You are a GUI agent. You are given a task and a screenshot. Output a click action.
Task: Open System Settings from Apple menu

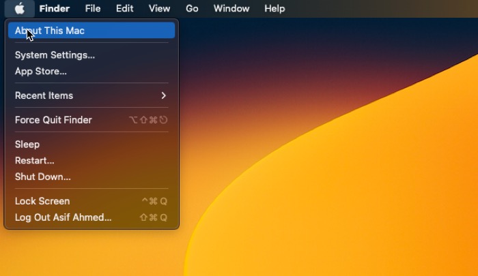pyautogui.click(x=92, y=55)
